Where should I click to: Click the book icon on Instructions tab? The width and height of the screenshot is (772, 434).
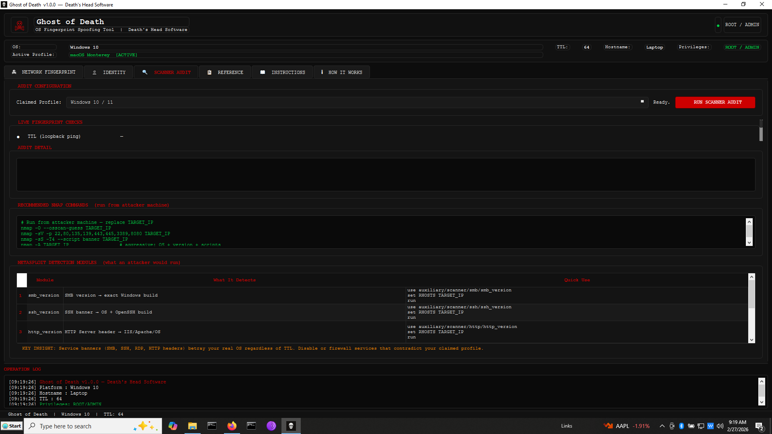coord(263,72)
